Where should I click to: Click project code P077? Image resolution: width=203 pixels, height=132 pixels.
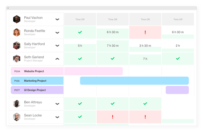tap(17, 90)
